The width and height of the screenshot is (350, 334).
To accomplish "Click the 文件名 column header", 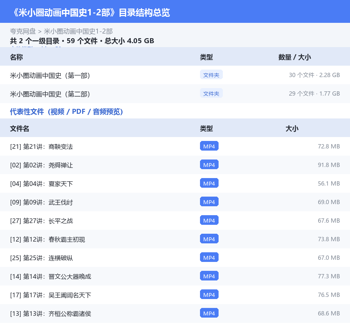I will 20,128.
